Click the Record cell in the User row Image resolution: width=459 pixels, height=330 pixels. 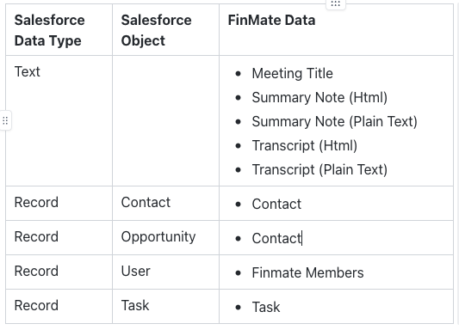[x=59, y=272]
